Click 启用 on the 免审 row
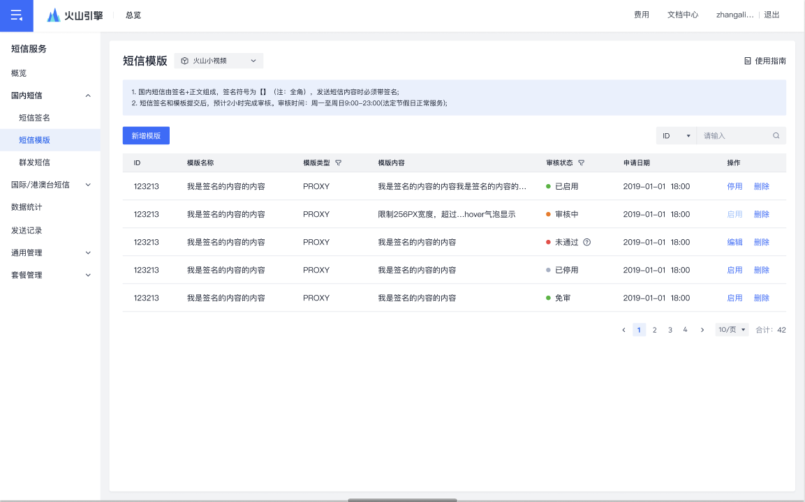Viewport: 805px width, 502px height. click(x=734, y=298)
